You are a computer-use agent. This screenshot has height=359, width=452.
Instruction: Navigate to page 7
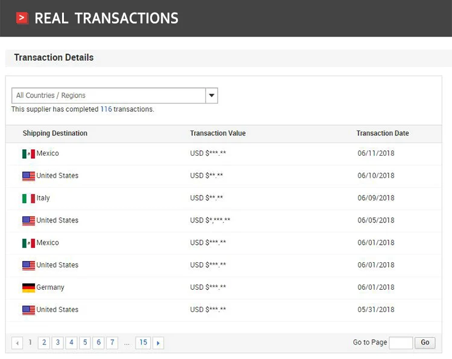pos(112,343)
